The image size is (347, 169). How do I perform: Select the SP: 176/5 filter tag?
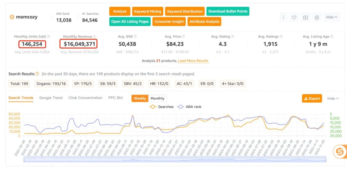tap(83, 84)
